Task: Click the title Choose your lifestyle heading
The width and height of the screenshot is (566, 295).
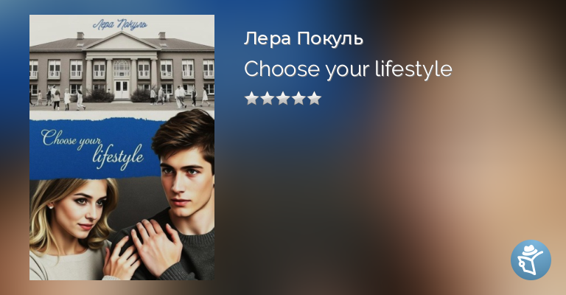Action: pos(348,69)
